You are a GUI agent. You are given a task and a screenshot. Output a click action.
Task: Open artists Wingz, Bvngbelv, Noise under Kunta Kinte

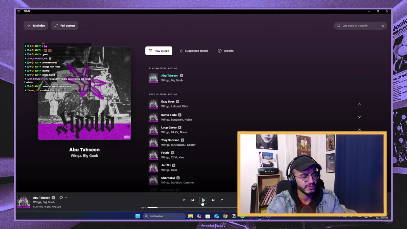(x=176, y=120)
